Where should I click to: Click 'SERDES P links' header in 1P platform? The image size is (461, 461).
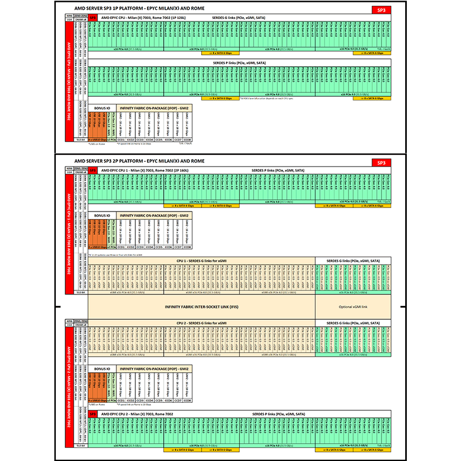point(239,63)
